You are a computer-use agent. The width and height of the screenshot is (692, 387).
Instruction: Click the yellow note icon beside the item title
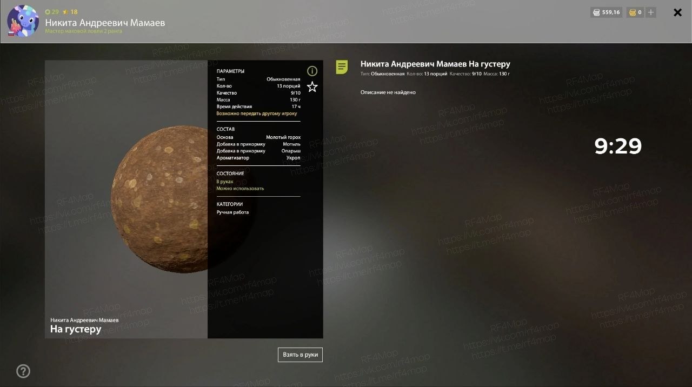(342, 67)
